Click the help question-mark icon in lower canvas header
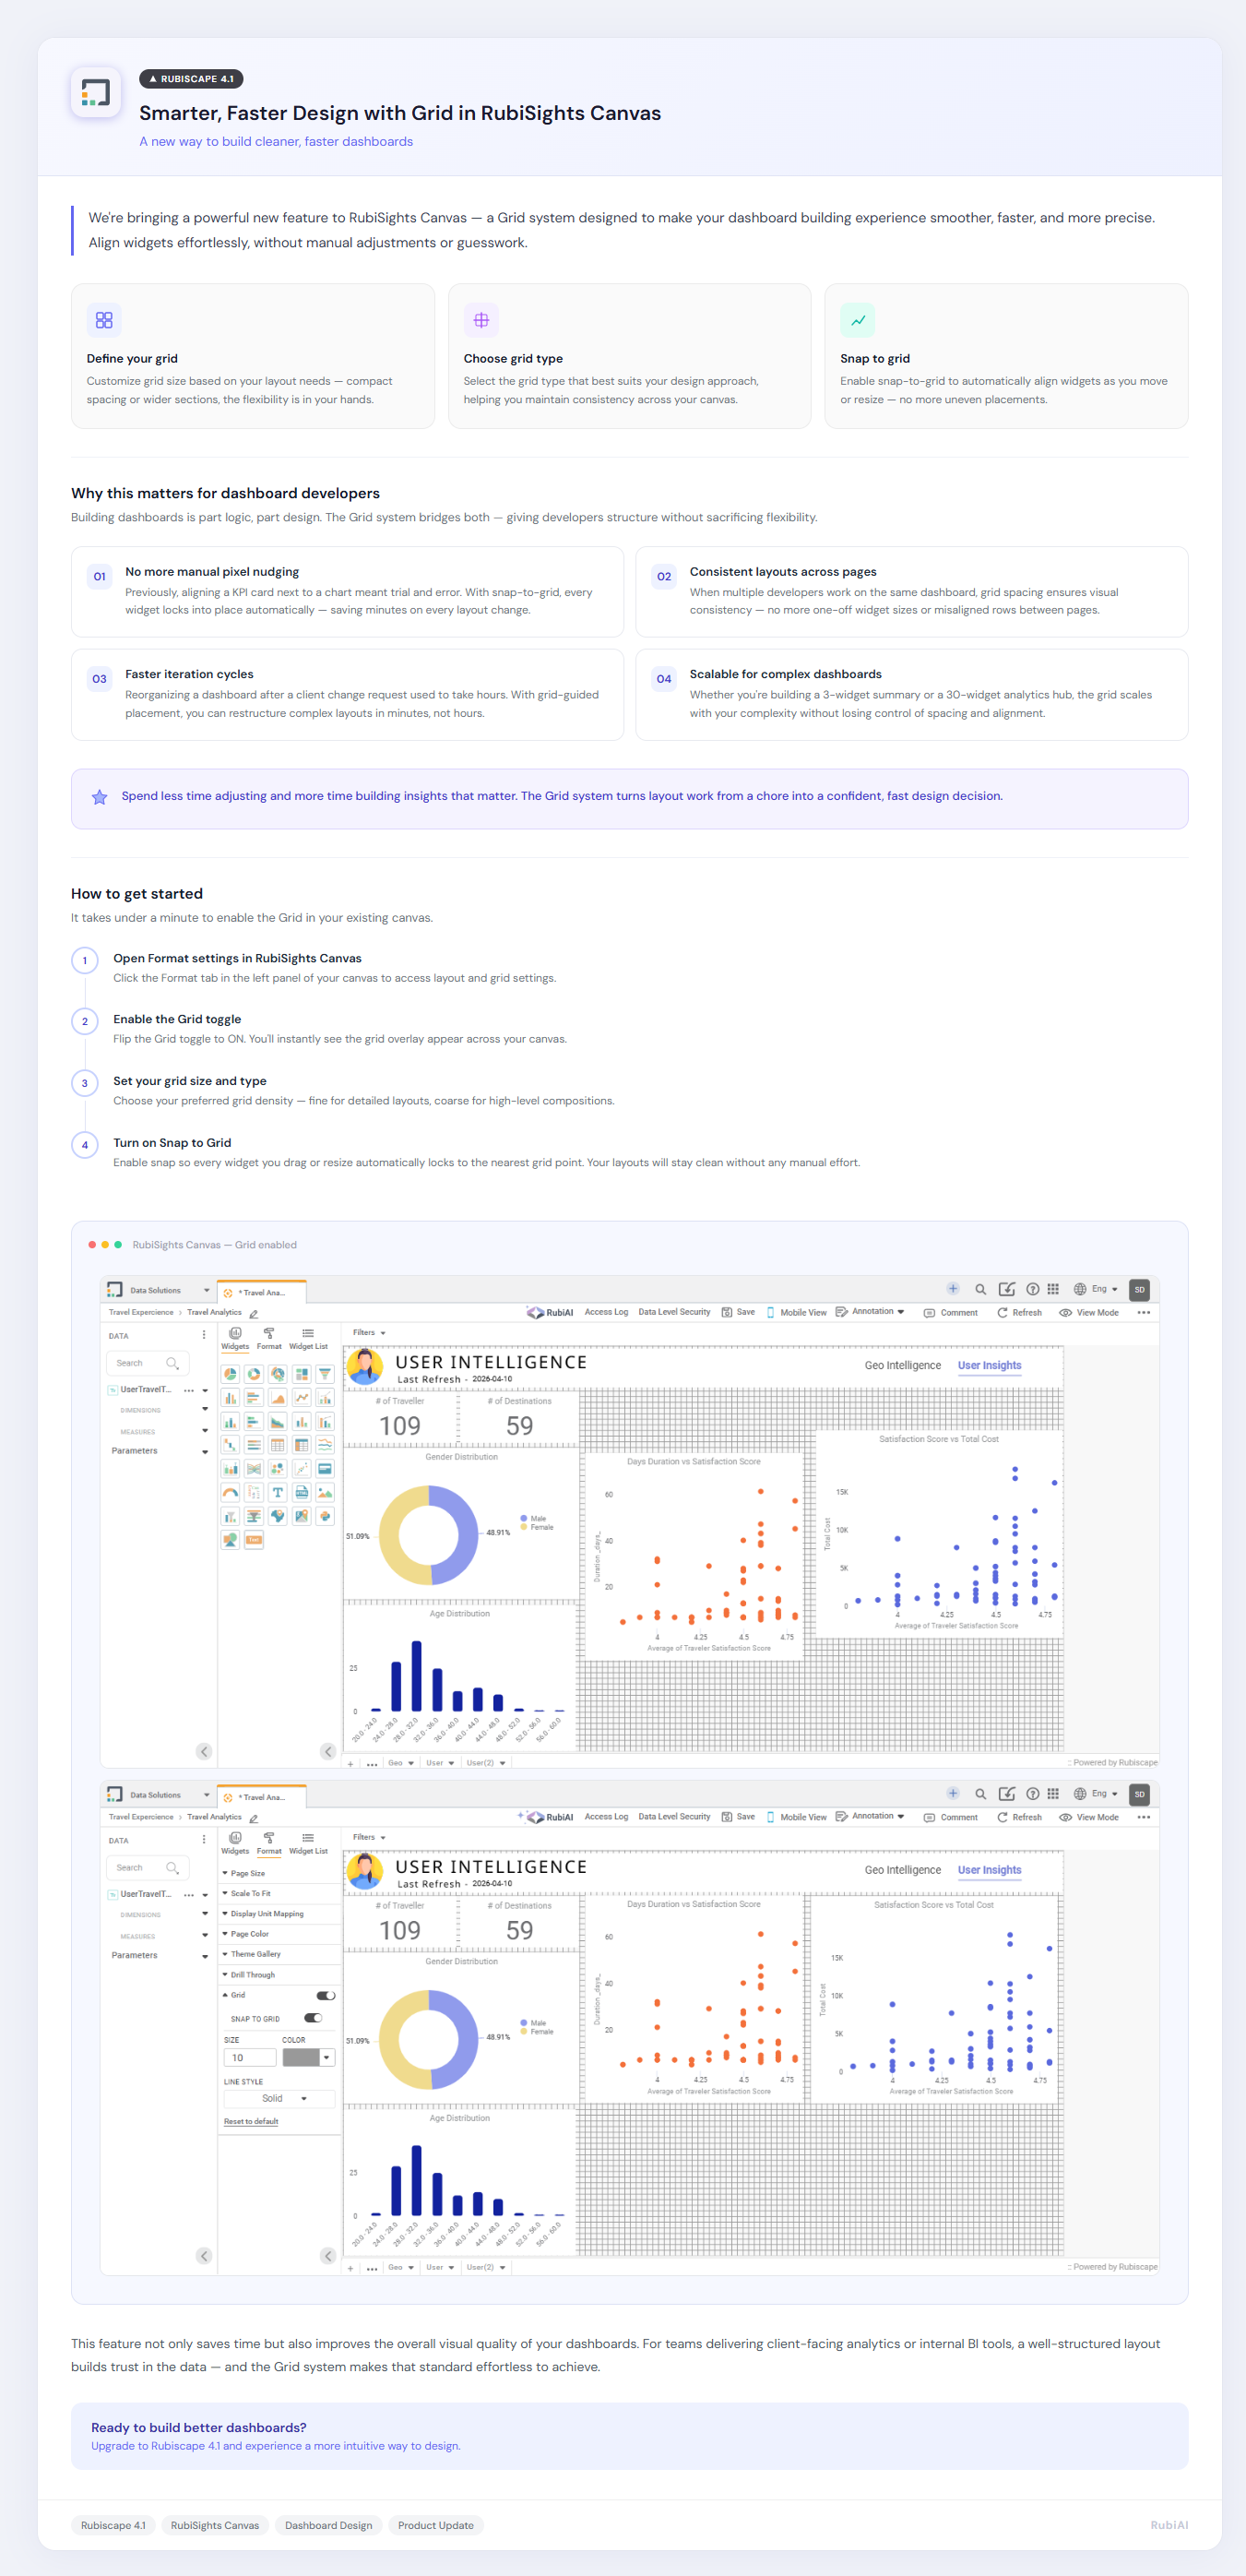Screen dimensions: 1246x2576 pos(1032,1794)
